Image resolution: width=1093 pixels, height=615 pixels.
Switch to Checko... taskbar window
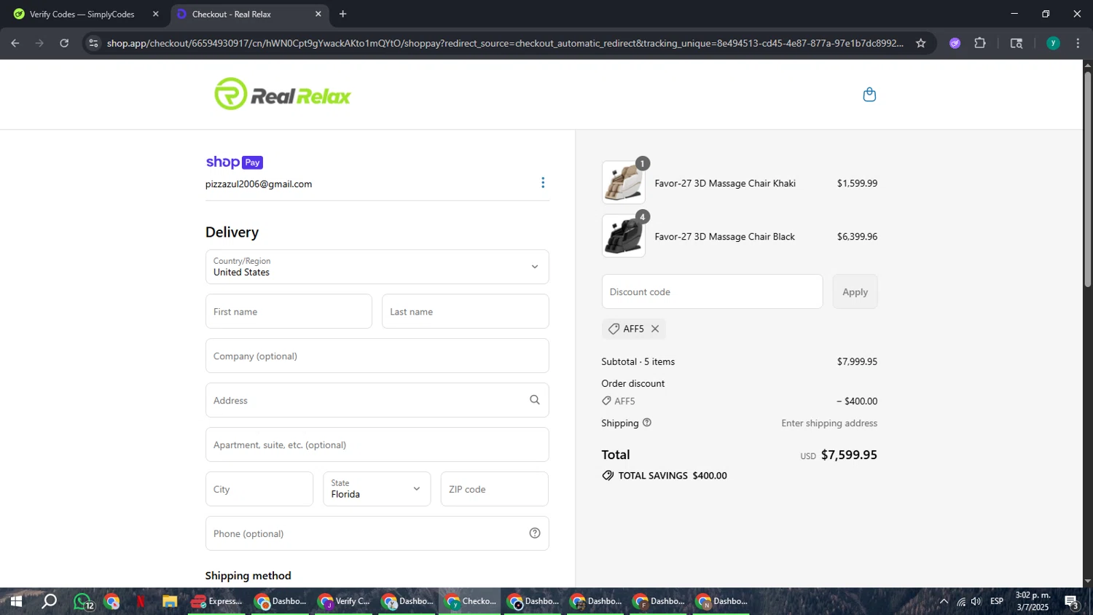click(471, 601)
